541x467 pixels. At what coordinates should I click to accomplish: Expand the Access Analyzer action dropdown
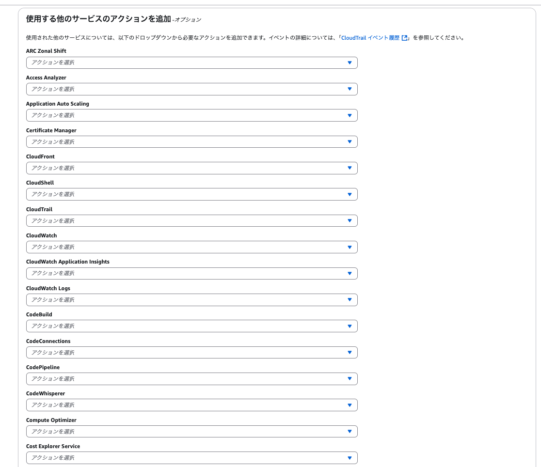tap(191, 89)
